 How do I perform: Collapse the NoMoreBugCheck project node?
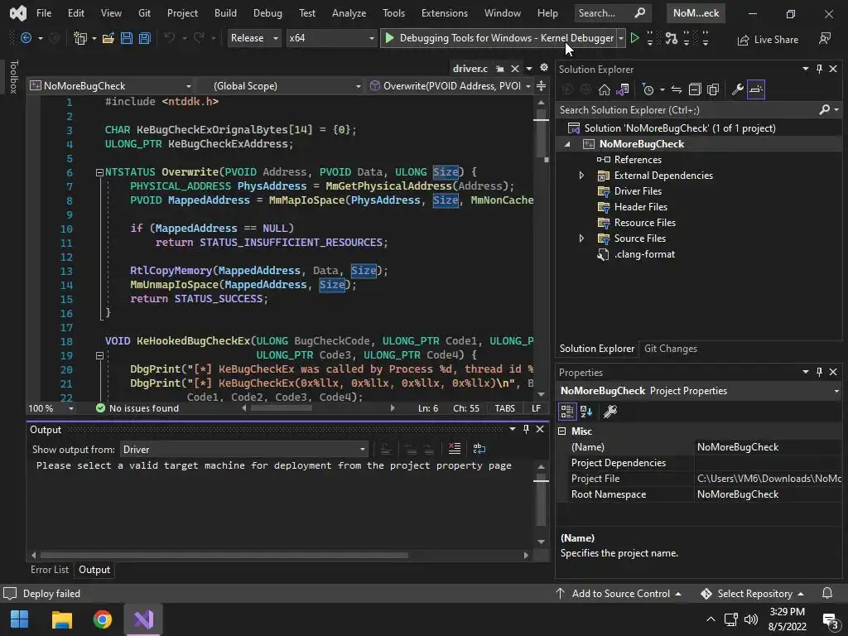click(567, 144)
